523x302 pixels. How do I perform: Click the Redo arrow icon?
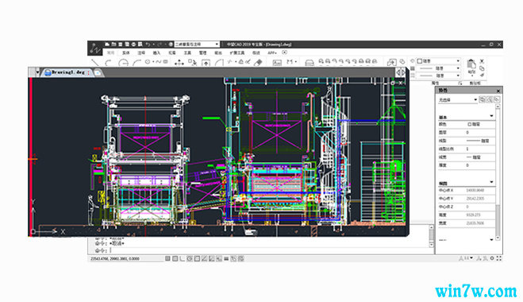tap(160, 44)
